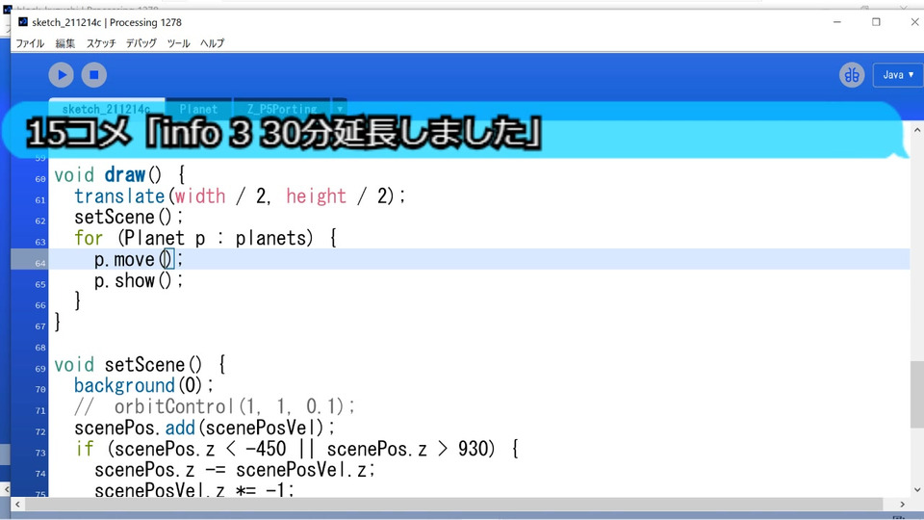Open the 編集 menu
The height and width of the screenshot is (520, 924).
click(x=64, y=43)
